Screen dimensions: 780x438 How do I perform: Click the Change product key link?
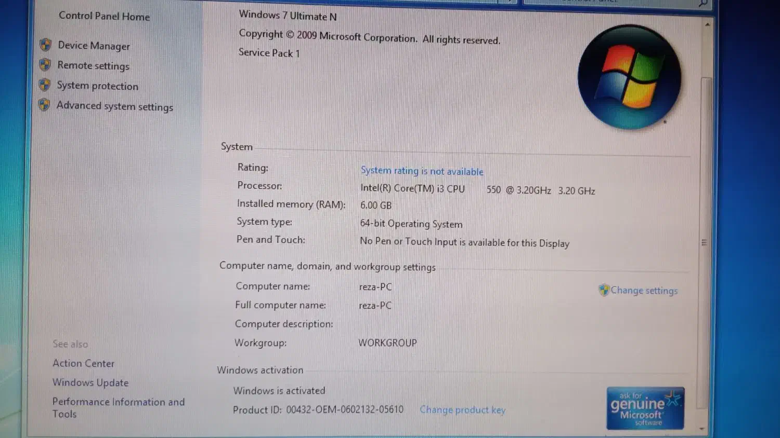click(462, 409)
